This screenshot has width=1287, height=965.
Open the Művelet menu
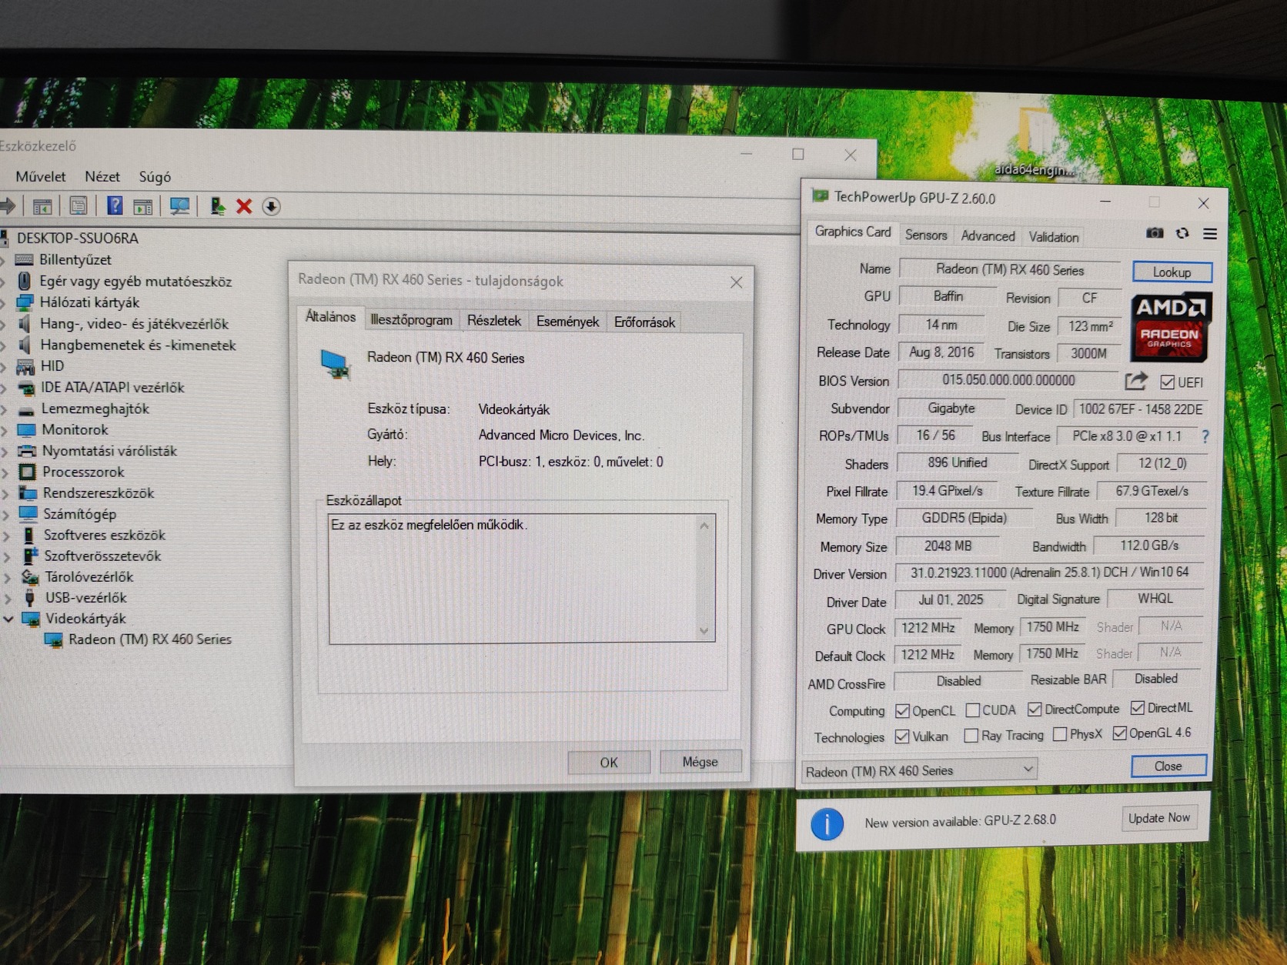[x=41, y=176]
